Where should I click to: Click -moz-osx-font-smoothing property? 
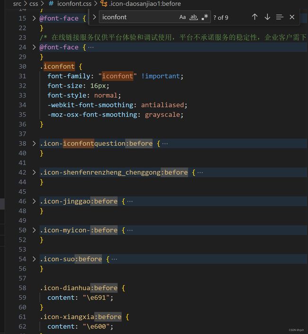tap(92, 115)
